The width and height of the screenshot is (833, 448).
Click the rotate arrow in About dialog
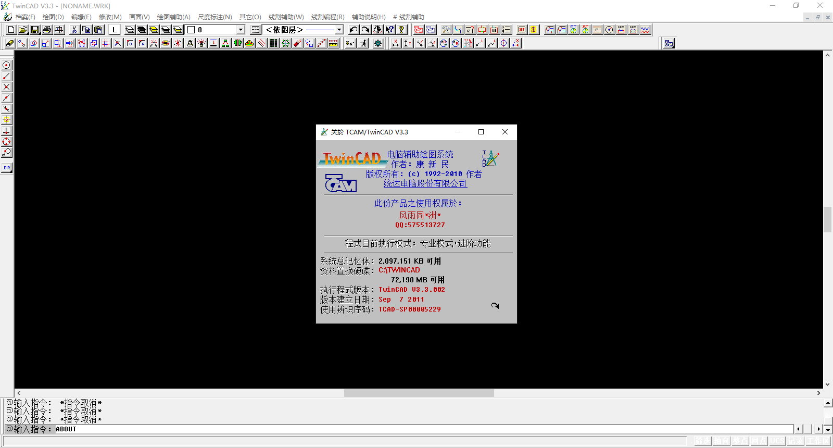click(495, 306)
